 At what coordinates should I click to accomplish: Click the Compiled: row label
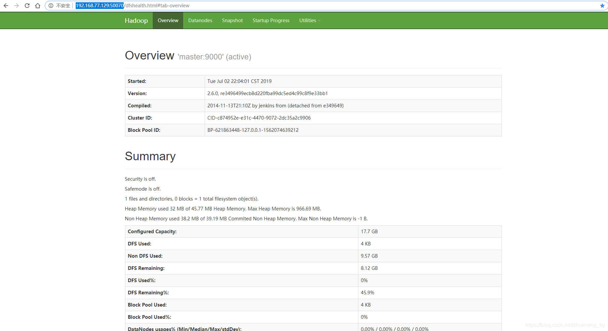click(140, 106)
